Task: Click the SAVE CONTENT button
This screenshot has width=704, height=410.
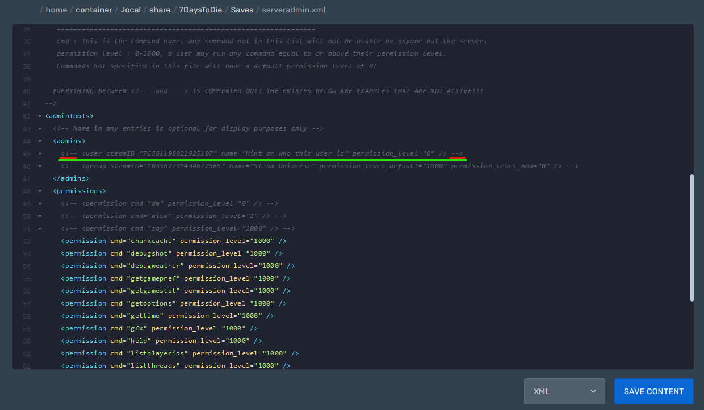Action: tap(653, 391)
